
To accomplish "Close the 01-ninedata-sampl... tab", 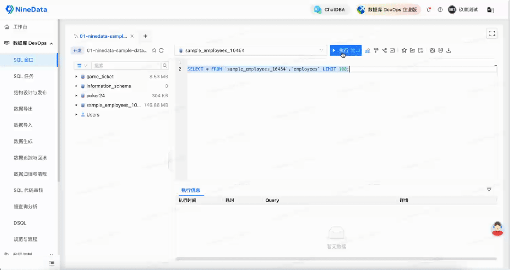I will tap(132, 36).
